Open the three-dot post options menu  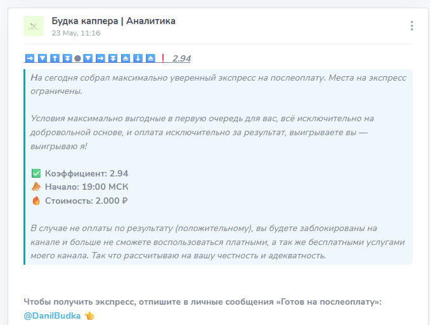point(412,26)
